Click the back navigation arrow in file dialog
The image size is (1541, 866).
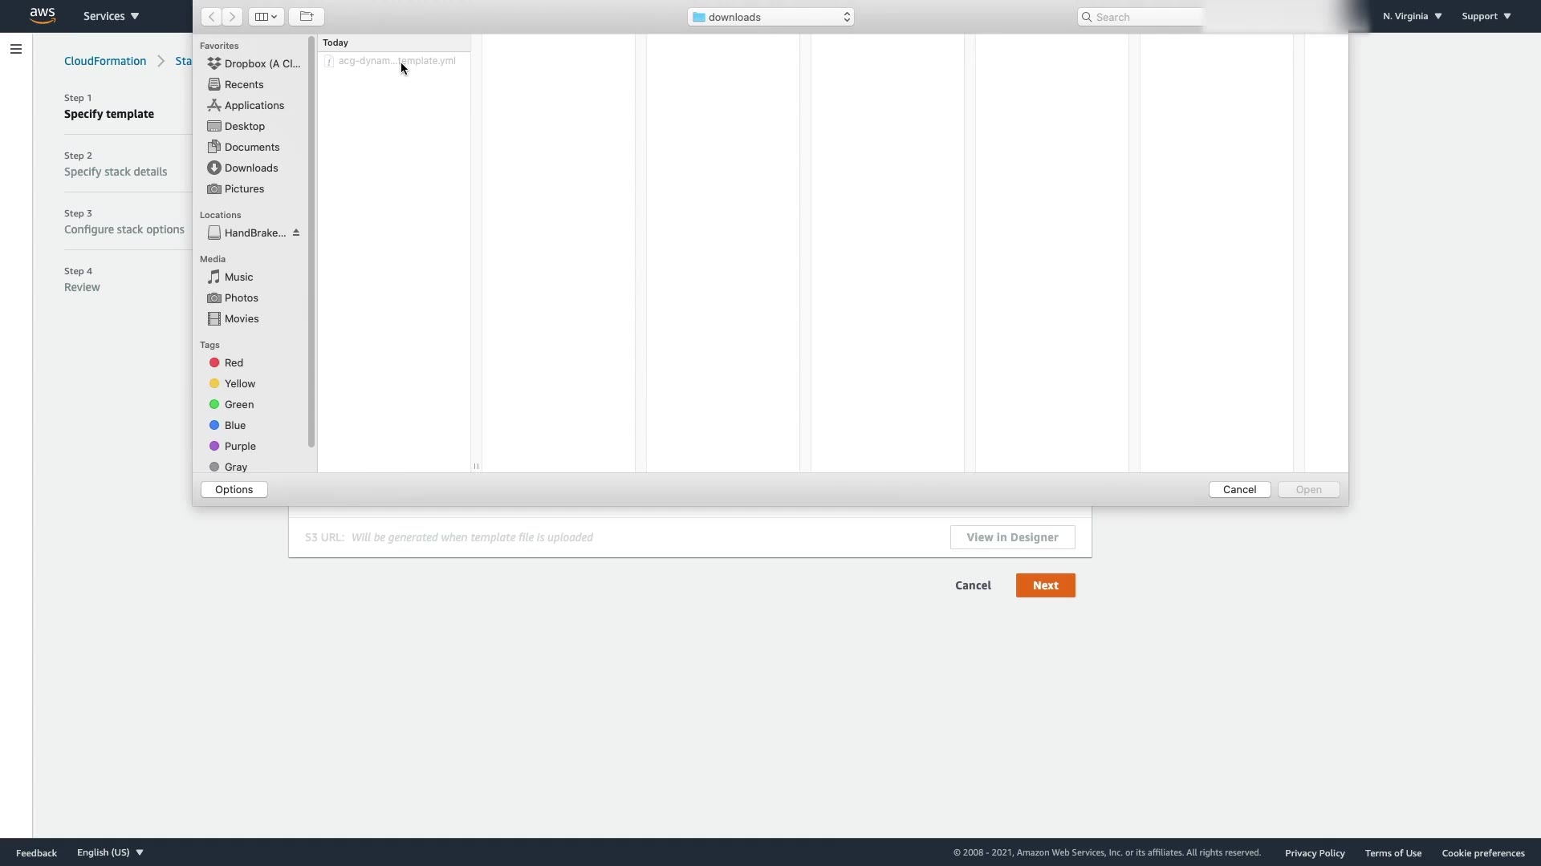tap(211, 17)
